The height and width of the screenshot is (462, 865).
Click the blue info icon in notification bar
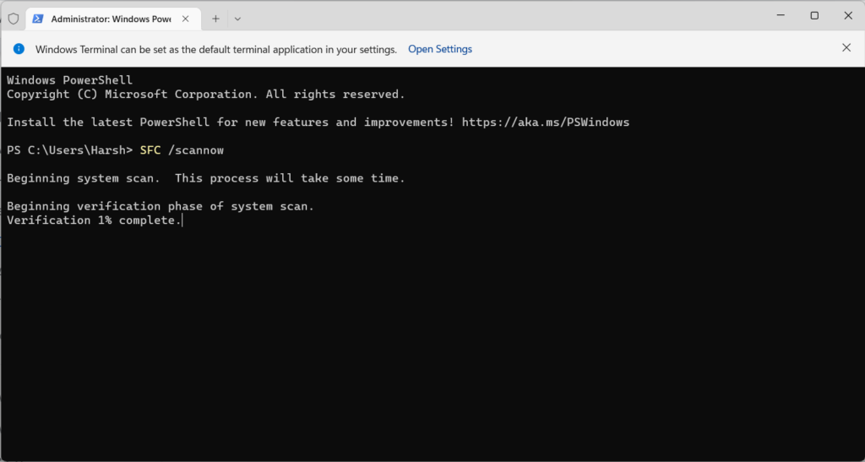point(19,49)
